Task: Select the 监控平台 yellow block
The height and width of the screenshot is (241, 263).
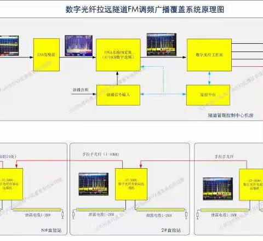Action: pos(208,95)
